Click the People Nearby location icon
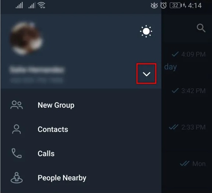This screenshot has width=212, height=193. [x=17, y=178]
